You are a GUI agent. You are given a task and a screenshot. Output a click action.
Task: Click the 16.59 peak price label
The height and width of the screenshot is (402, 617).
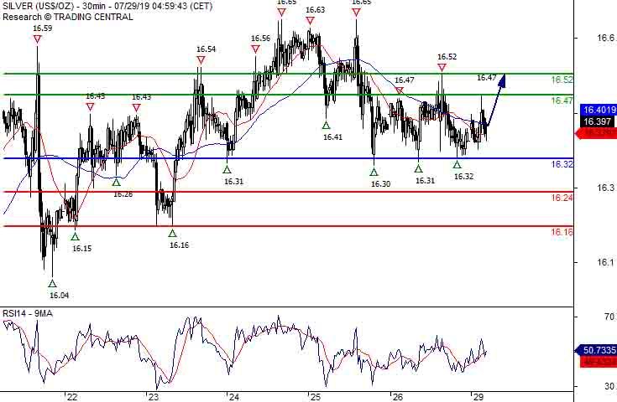pyautogui.click(x=43, y=28)
